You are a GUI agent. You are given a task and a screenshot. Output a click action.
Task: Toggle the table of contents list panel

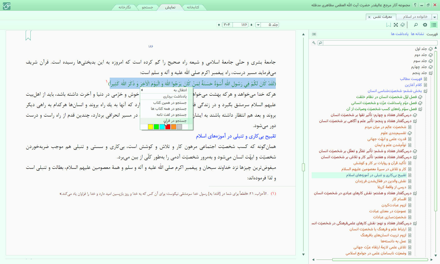tap(434, 25)
